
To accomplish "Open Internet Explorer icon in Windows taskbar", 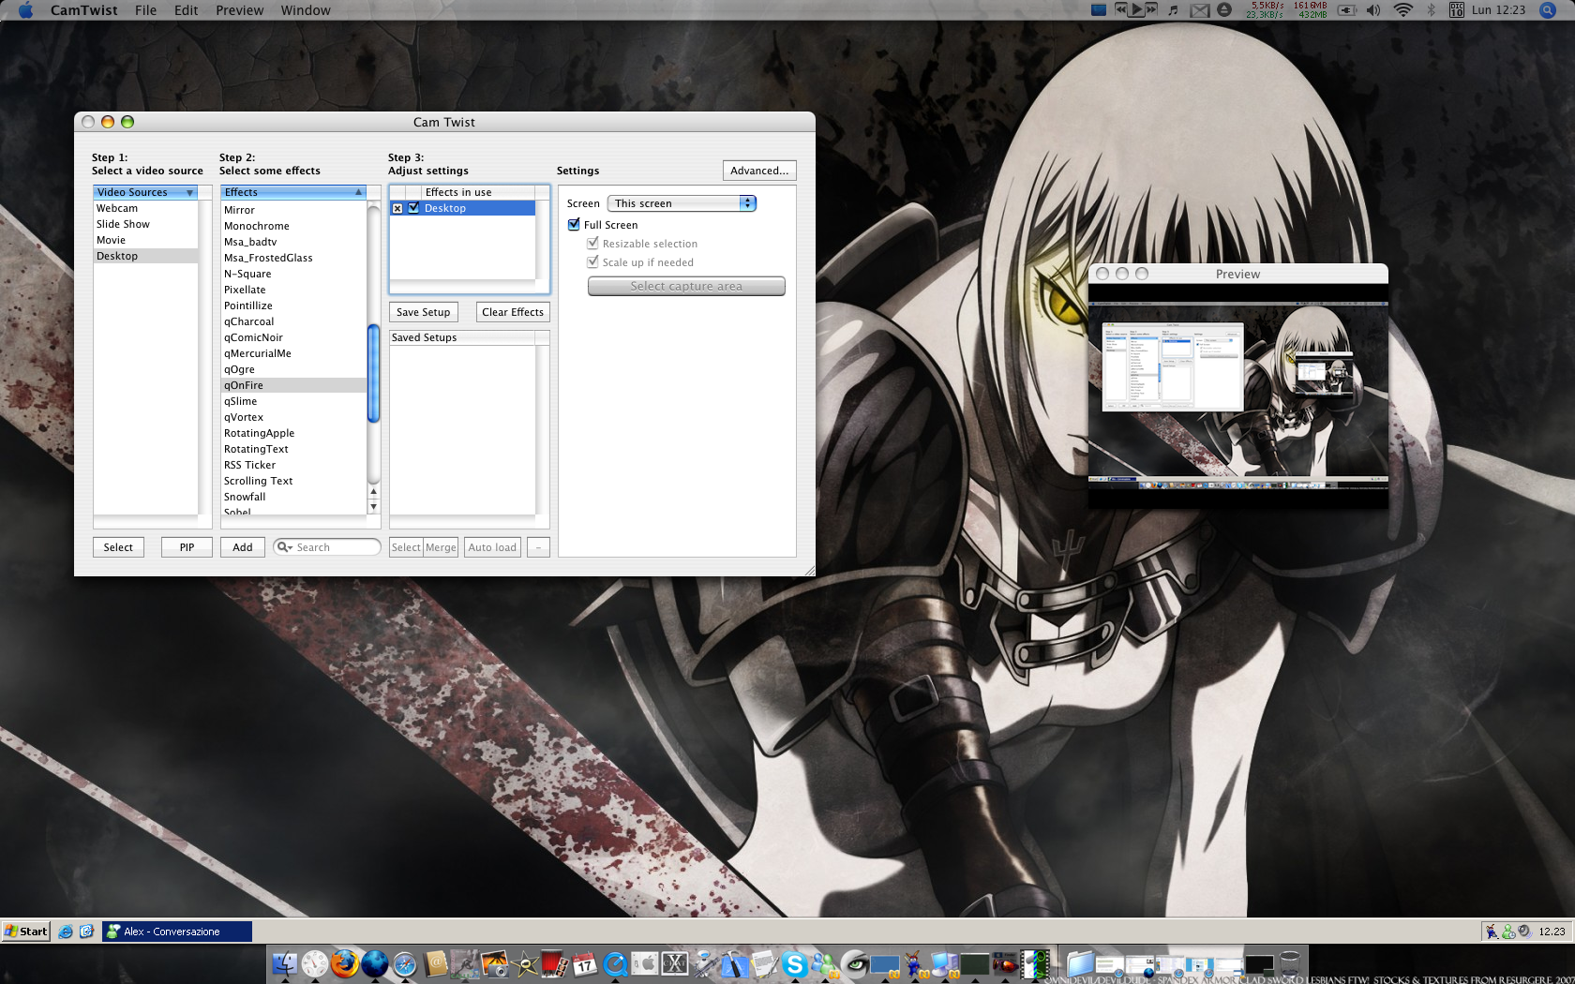I will pos(65,932).
